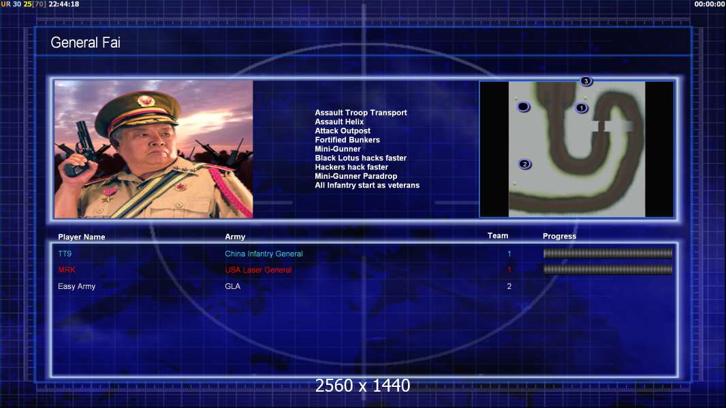
Task: Click the map preview thumbnail
Action: pyautogui.click(x=576, y=149)
